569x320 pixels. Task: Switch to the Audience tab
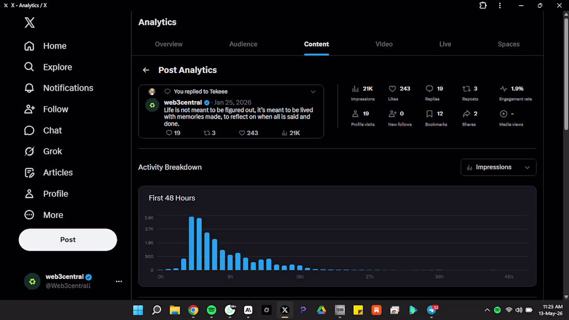[243, 44]
